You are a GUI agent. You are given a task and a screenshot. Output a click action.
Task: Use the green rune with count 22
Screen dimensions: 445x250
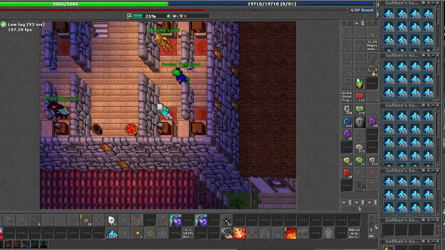coord(359,160)
